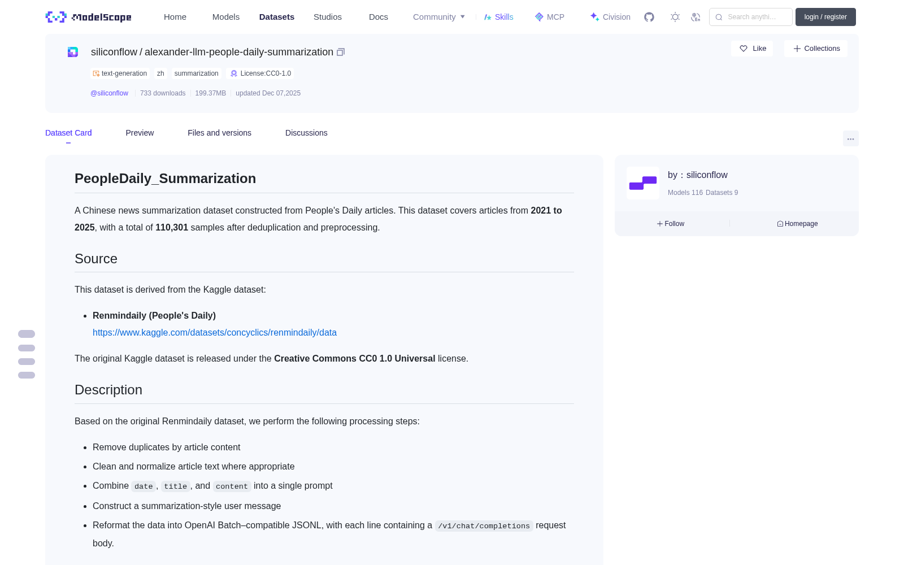
Task: Click the siliconflow organization logo thumbnail
Action: click(x=643, y=183)
